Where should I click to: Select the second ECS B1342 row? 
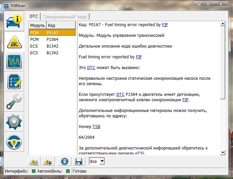point(52,53)
